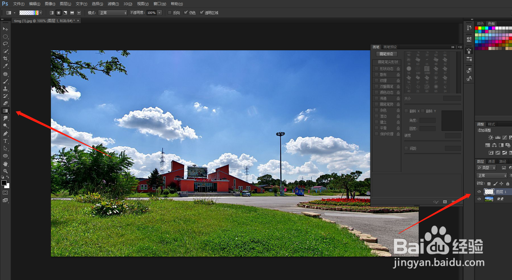Image resolution: width=512 pixels, height=280 pixels.
Task: Select the Hand tool
Action: (5, 164)
